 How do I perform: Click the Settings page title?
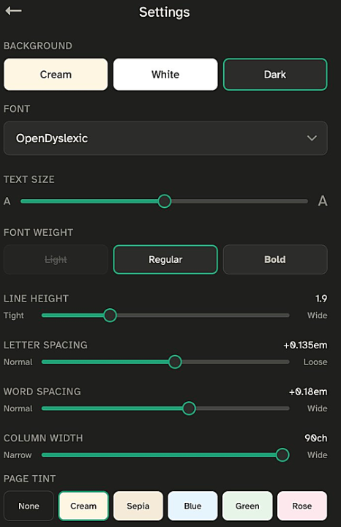click(165, 12)
